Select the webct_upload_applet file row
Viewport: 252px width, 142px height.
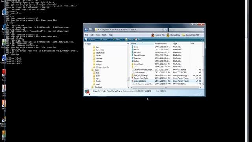click(166, 84)
